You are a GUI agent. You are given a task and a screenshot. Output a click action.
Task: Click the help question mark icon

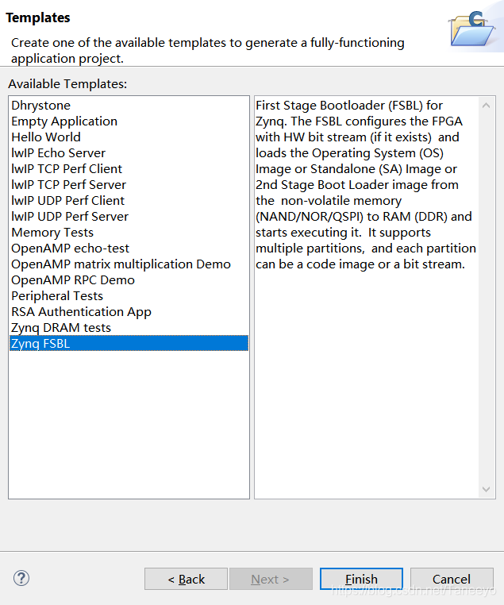21,578
